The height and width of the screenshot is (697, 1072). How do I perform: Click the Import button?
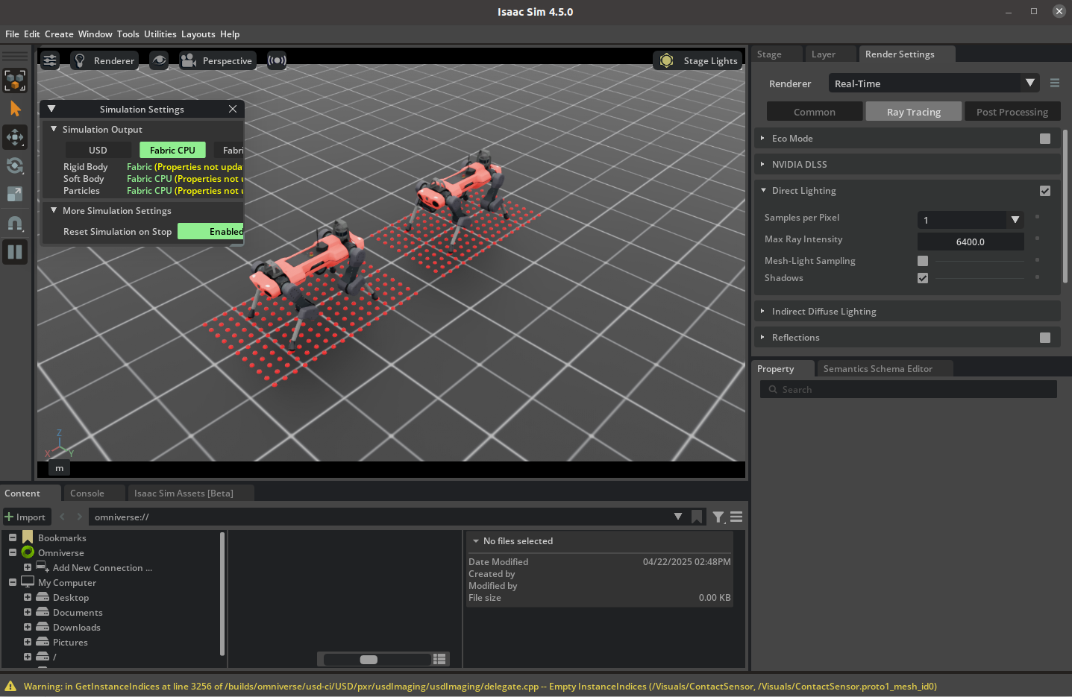(25, 517)
